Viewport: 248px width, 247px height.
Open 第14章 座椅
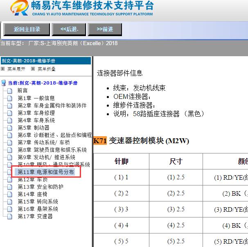click(32, 194)
